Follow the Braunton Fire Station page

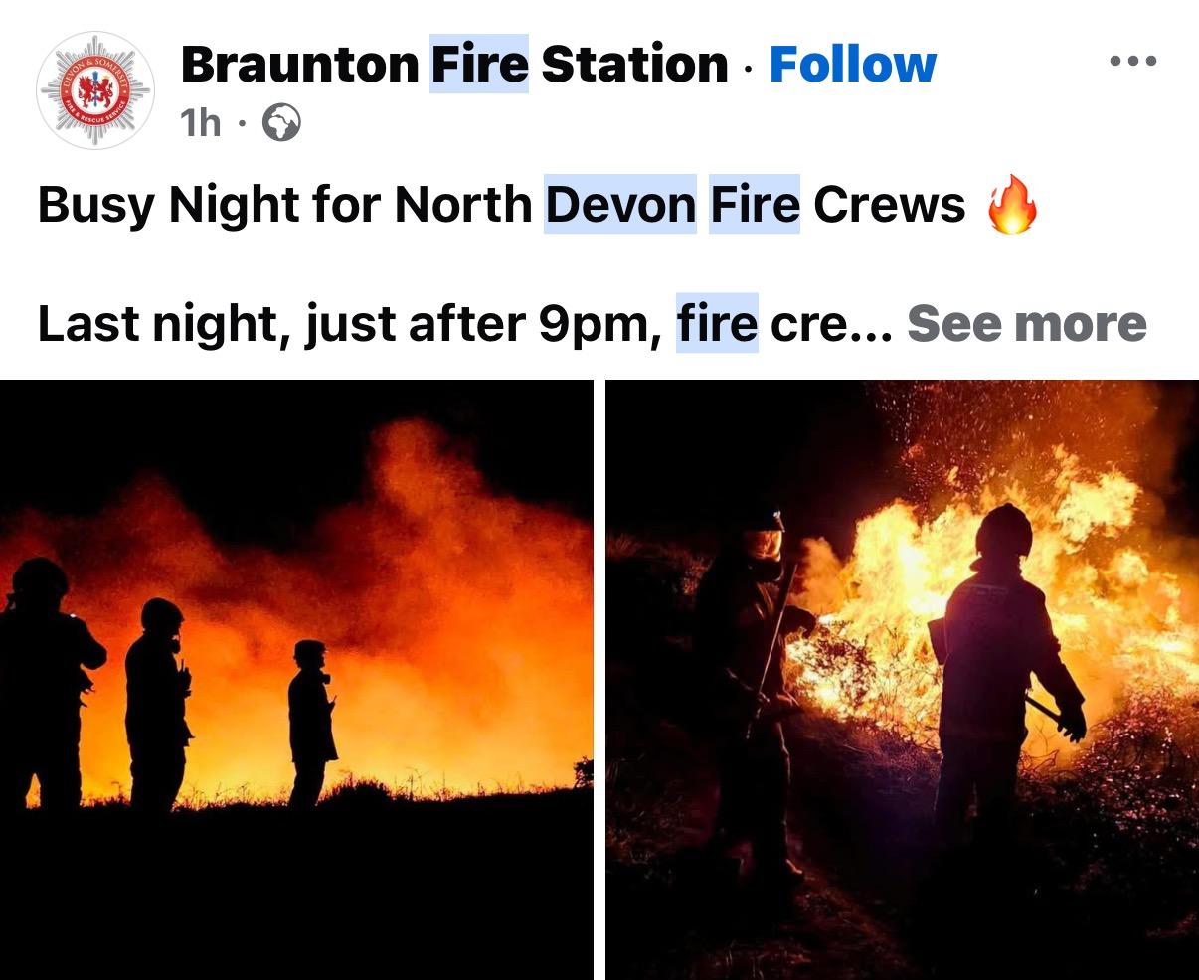click(x=853, y=65)
